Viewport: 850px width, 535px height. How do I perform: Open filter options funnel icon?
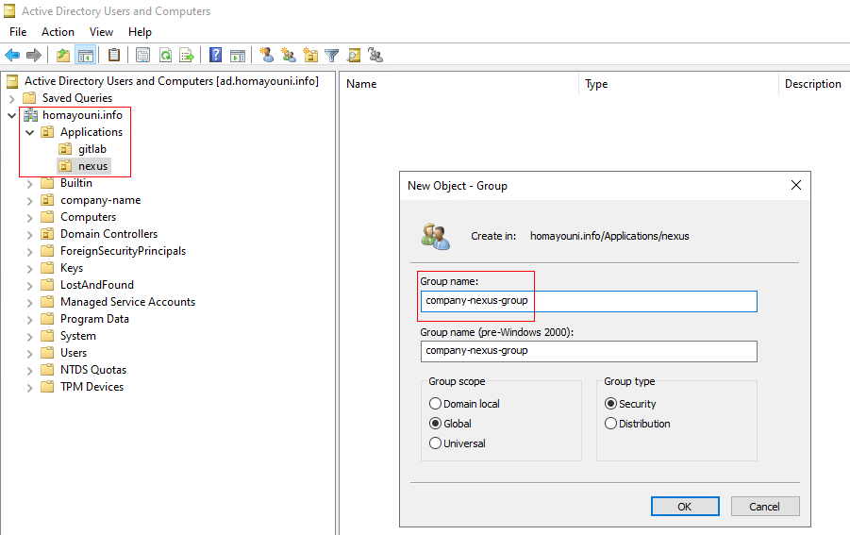click(x=331, y=55)
